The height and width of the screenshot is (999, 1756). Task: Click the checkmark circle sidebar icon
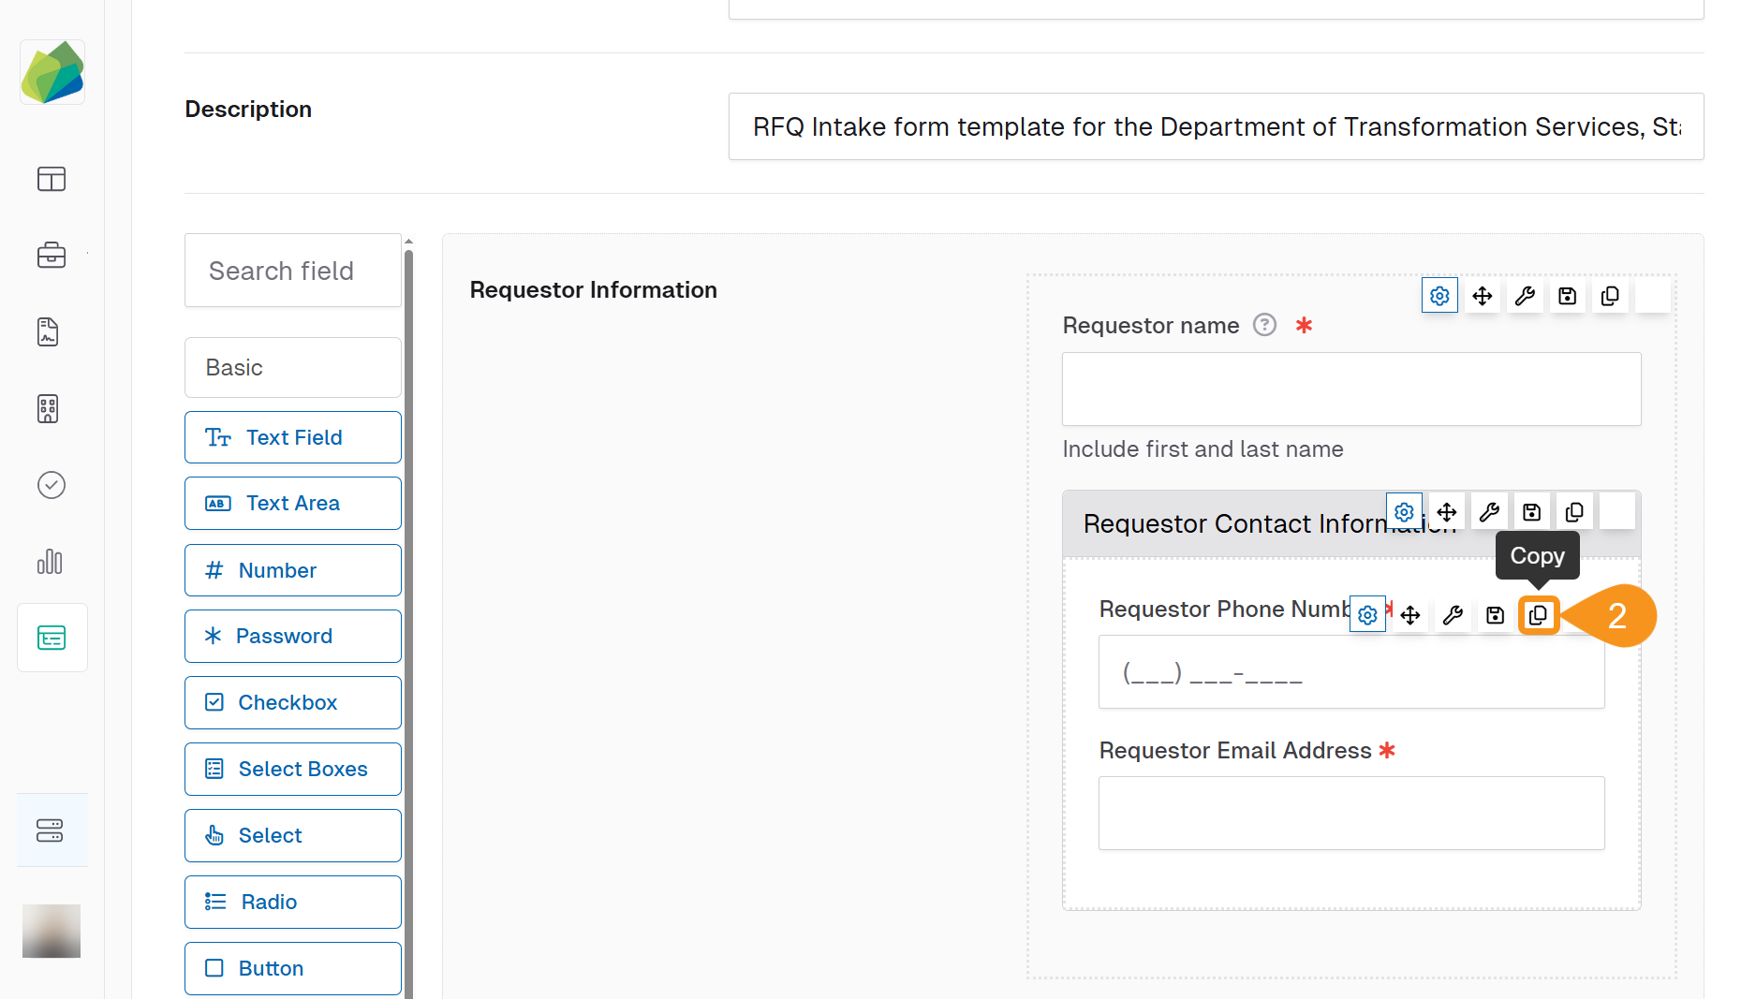(51, 485)
